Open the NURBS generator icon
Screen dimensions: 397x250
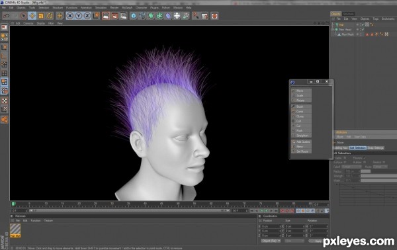pos(151,16)
